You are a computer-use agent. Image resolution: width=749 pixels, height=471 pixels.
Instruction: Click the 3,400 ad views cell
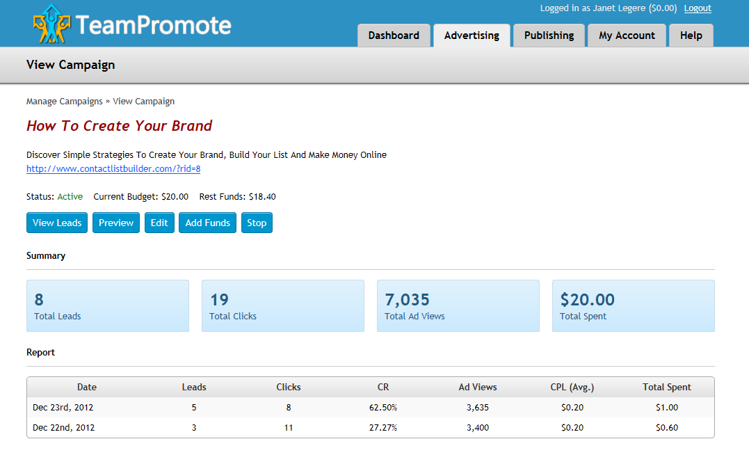[478, 428]
